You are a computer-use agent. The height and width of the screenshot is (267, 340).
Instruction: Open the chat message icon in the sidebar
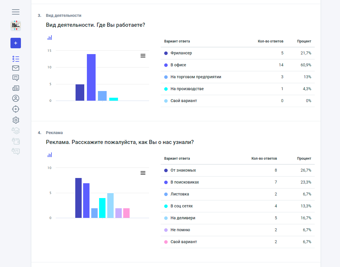point(16,78)
